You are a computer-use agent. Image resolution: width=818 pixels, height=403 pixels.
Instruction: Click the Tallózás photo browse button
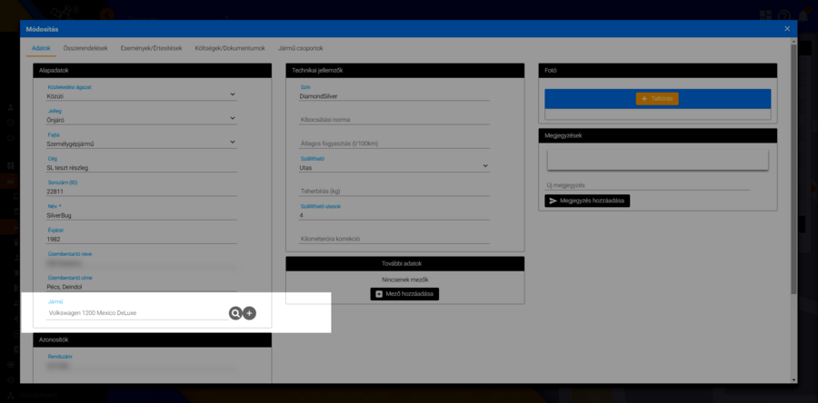(x=657, y=98)
